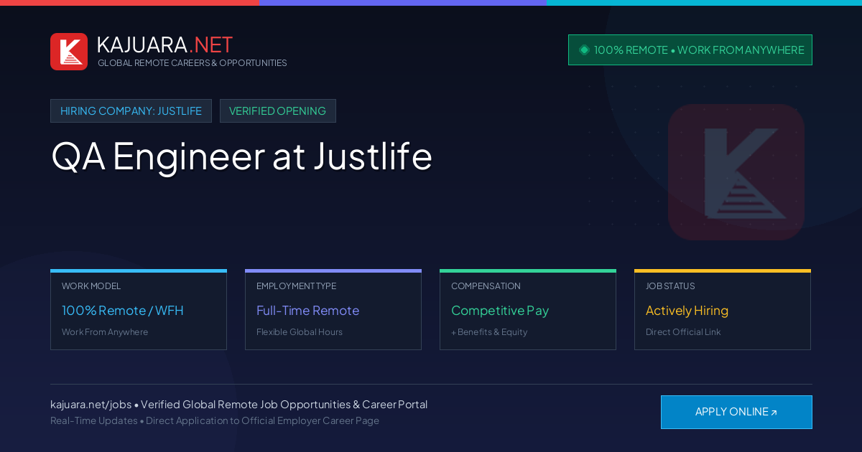This screenshot has width=862, height=452.
Task: Click the + Benefits & Equity caption
Action: click(x=489, y=332)
